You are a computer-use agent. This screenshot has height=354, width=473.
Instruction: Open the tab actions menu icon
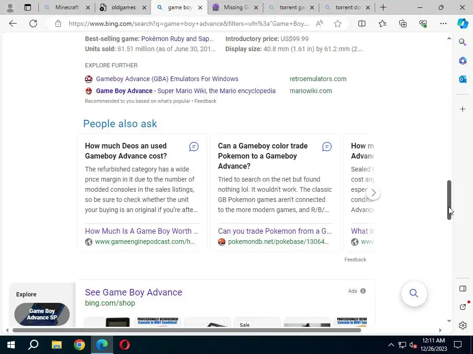[27, 7]
